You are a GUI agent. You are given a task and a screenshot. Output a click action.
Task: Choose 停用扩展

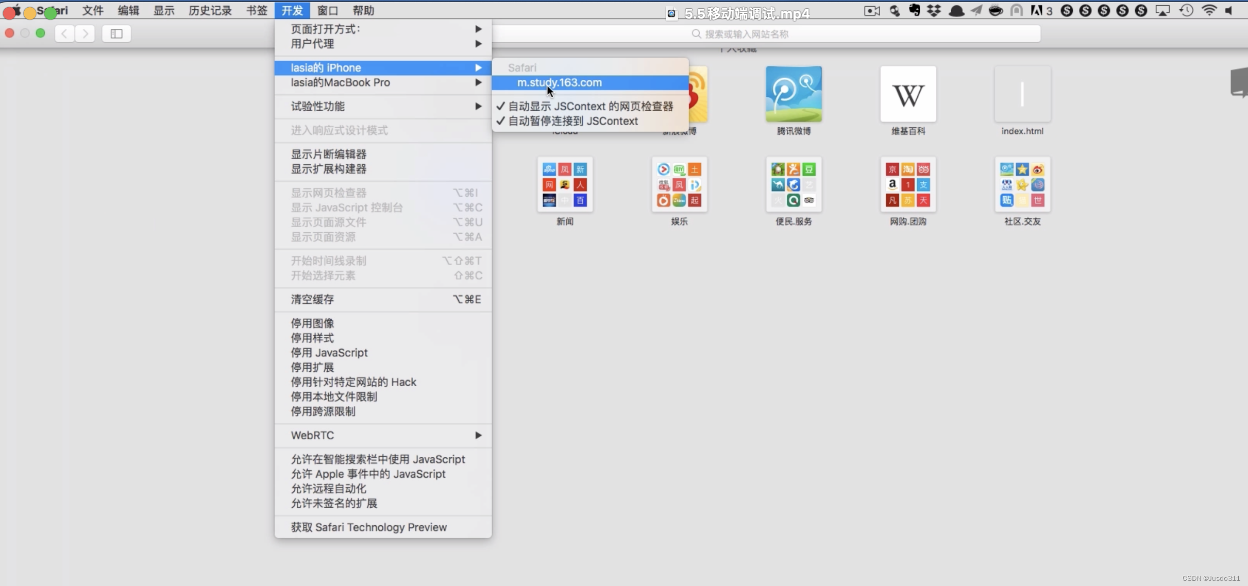pyautogui.click(x=383, y=367)
